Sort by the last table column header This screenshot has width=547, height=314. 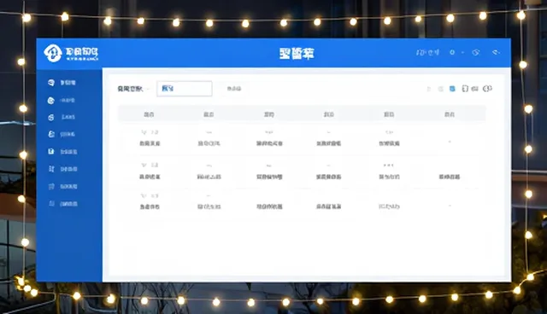[x=450, y=114]
